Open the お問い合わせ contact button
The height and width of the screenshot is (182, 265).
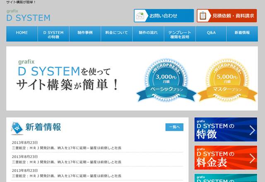164,16
